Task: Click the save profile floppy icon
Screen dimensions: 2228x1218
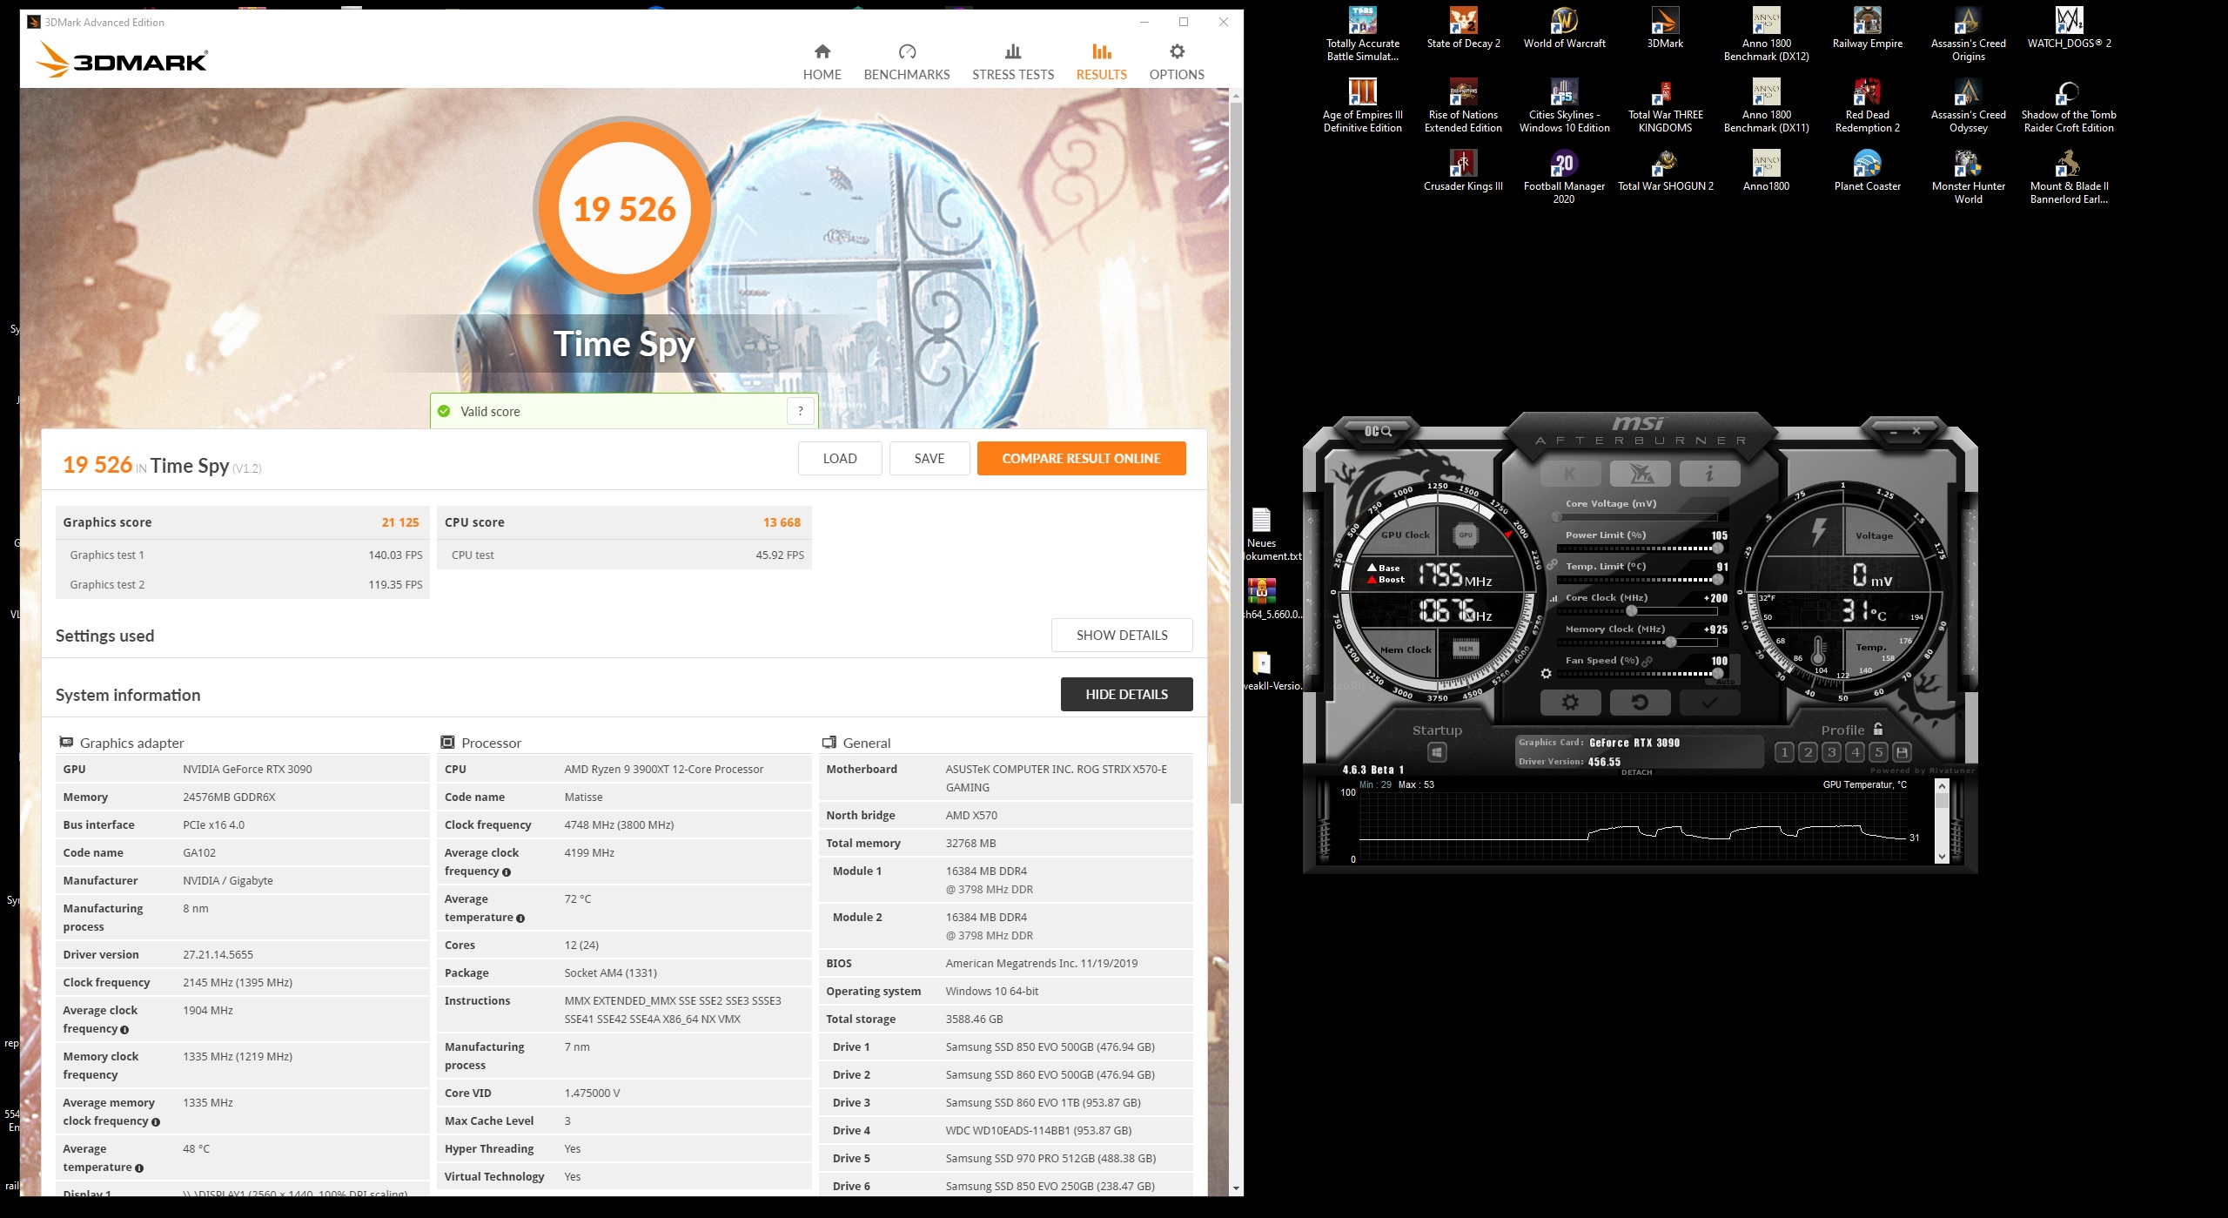Action: [x=1903, y=752]
